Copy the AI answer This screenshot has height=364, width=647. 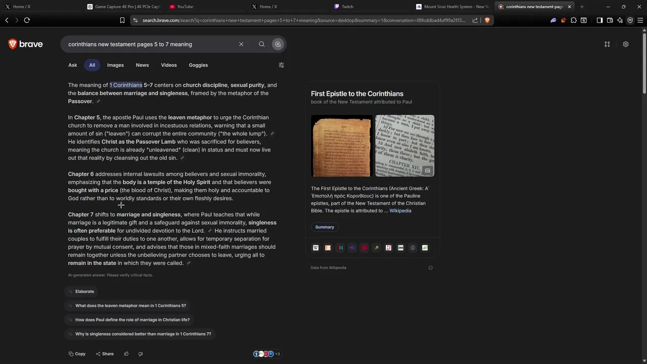[x=77, y=354]
